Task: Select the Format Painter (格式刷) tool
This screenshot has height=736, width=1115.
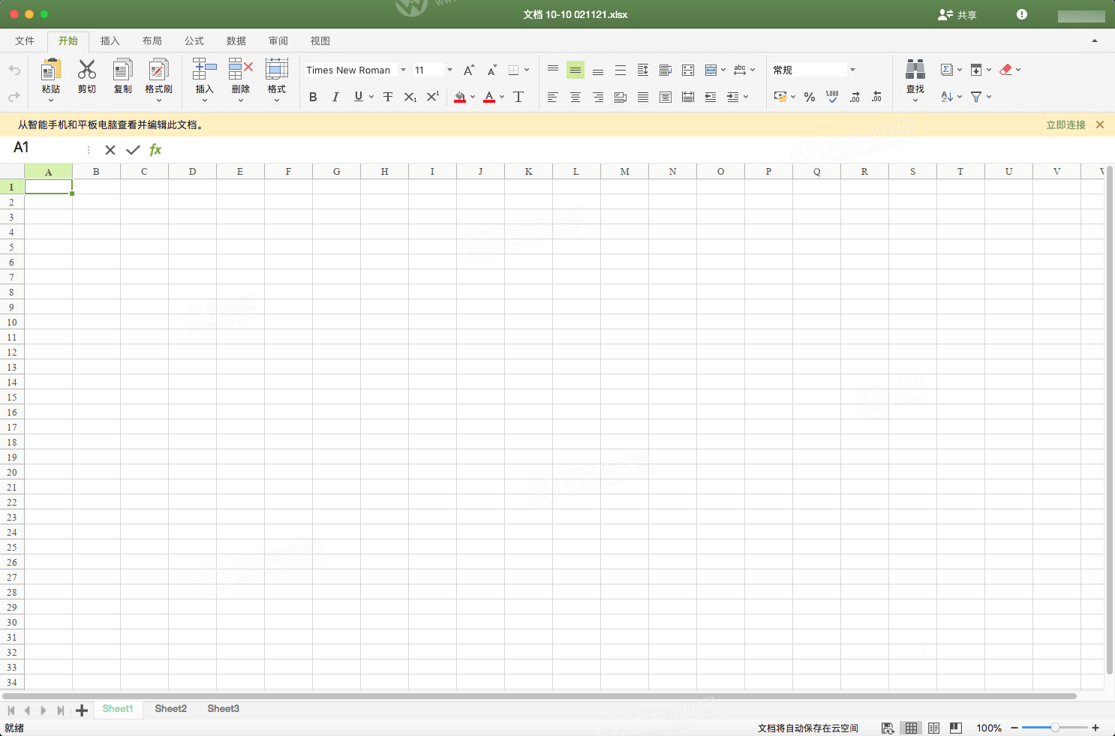Action: [x=158, y=71]
